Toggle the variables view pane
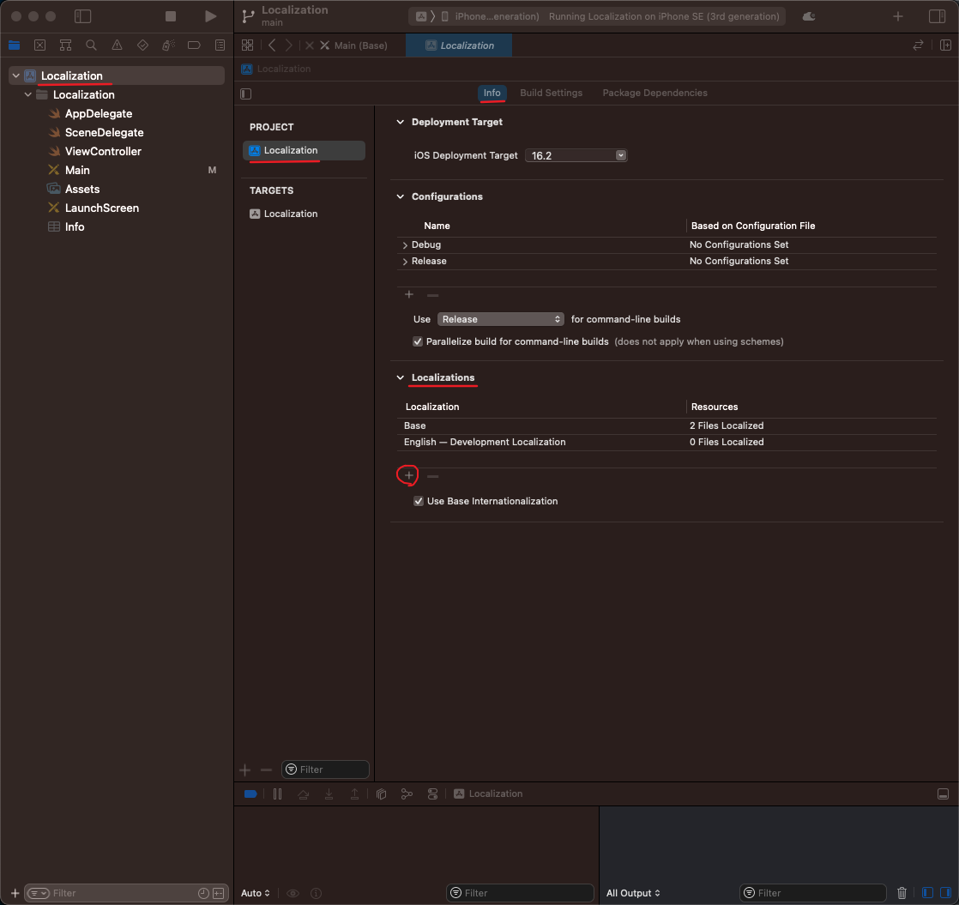 (x=927, y=893)
